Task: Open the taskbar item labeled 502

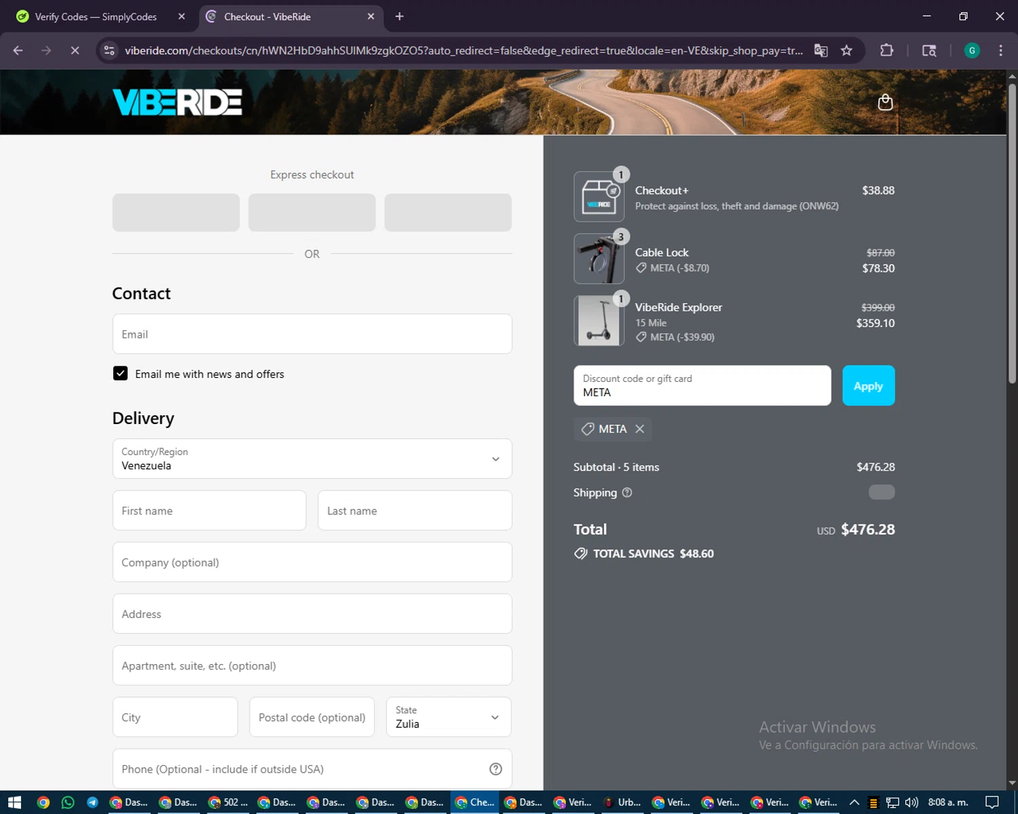Action: (x=228, y=802)
